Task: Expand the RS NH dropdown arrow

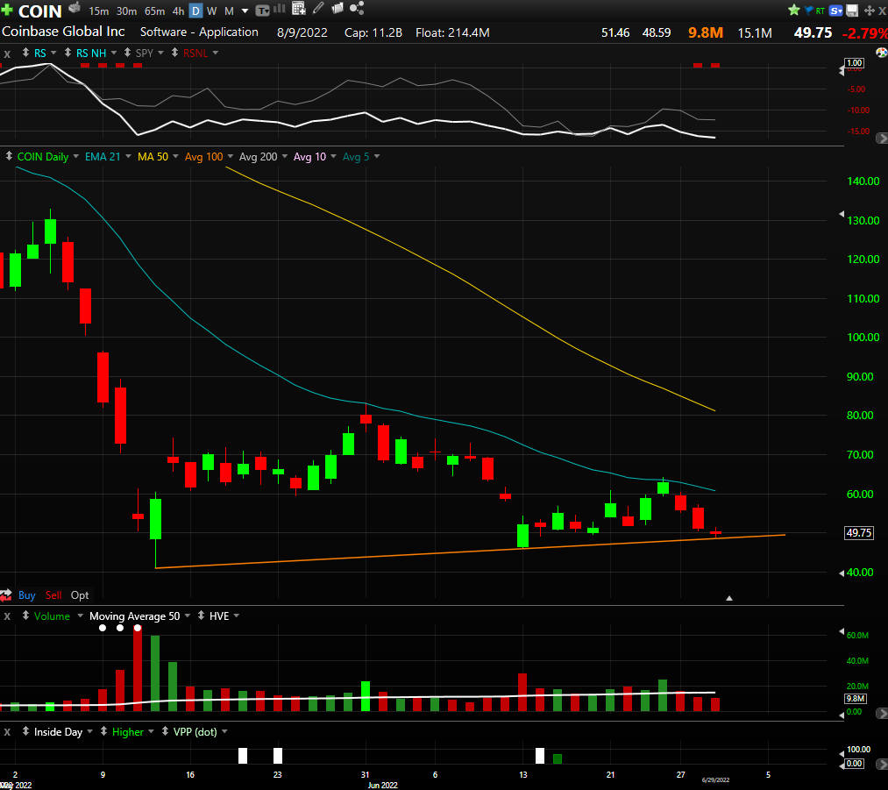Action: point(114,53)
